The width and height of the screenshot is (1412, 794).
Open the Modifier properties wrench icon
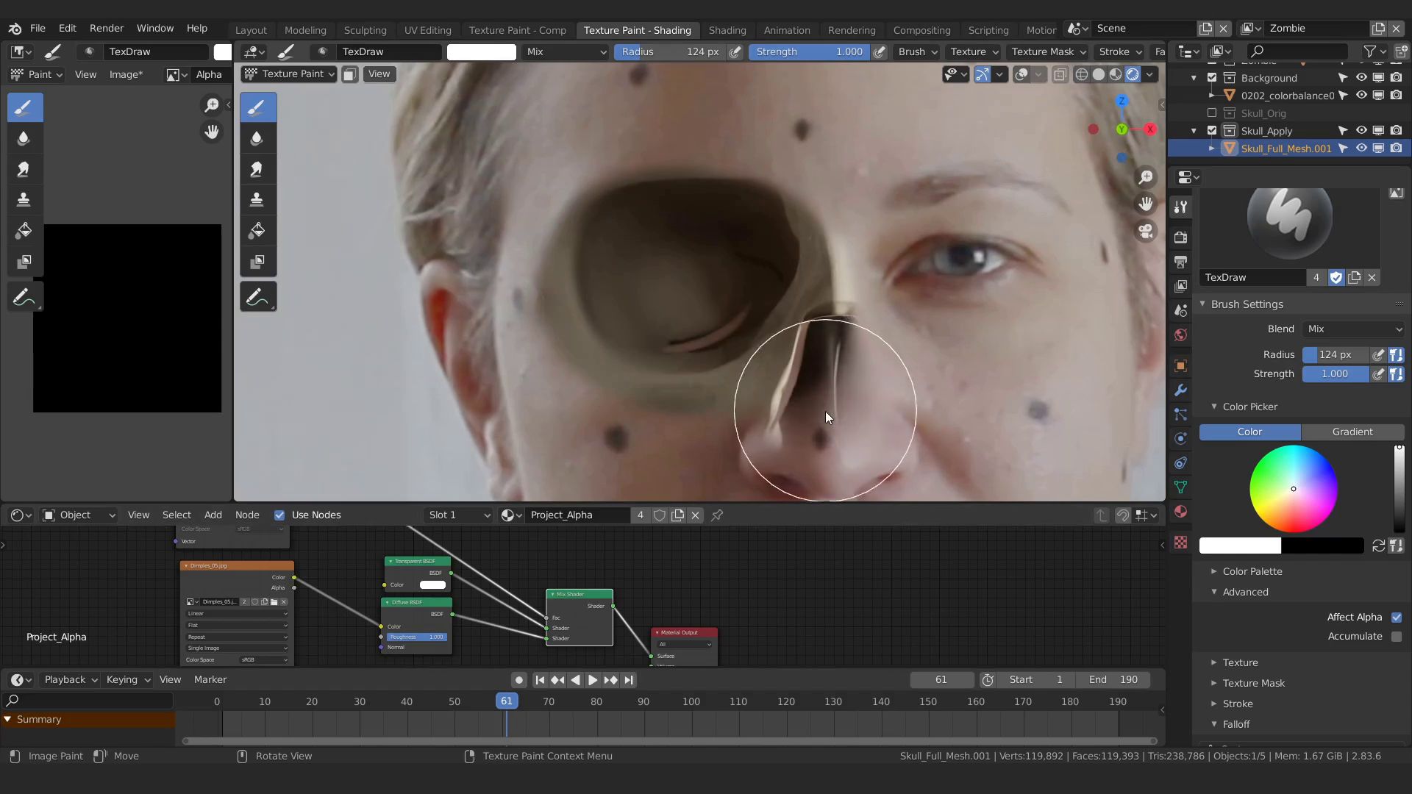(x=1180, y=390)
